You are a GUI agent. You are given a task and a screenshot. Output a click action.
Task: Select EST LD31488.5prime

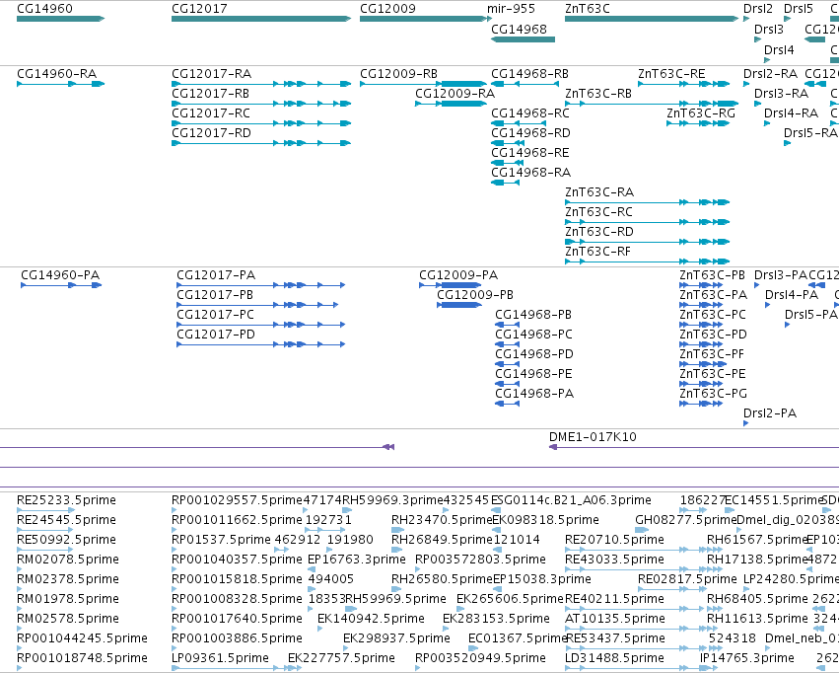click(x=614, y=658)
